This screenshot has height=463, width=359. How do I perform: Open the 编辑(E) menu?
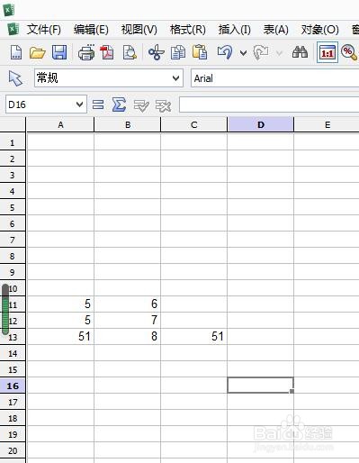click(91, 30)
